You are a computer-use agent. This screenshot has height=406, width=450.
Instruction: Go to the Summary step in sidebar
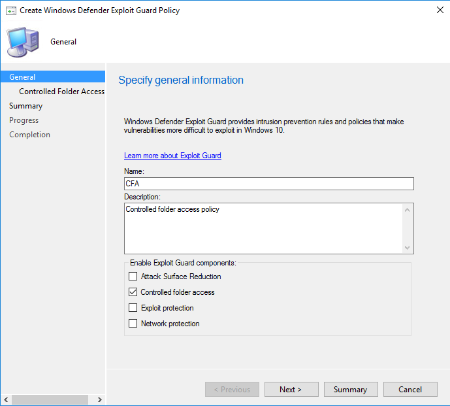[x=26, y=106]
